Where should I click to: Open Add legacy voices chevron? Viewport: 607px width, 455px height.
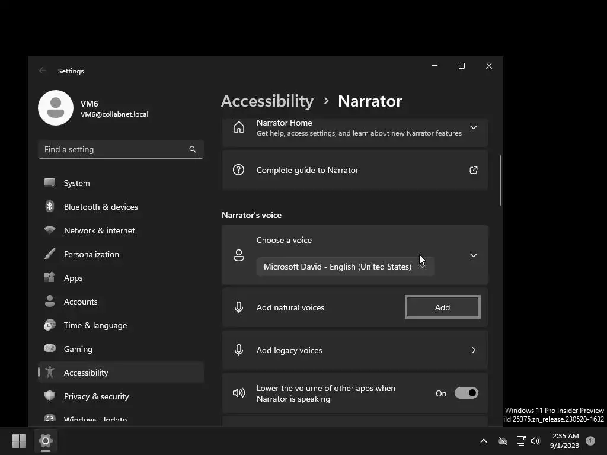point(474,350)
